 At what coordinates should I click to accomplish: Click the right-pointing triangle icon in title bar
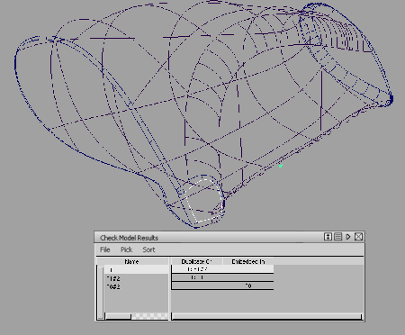[348, 237]
